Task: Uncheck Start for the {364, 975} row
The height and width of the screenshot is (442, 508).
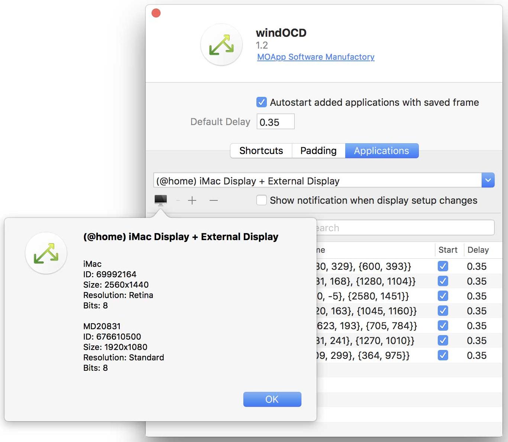Action: point(443,355)
